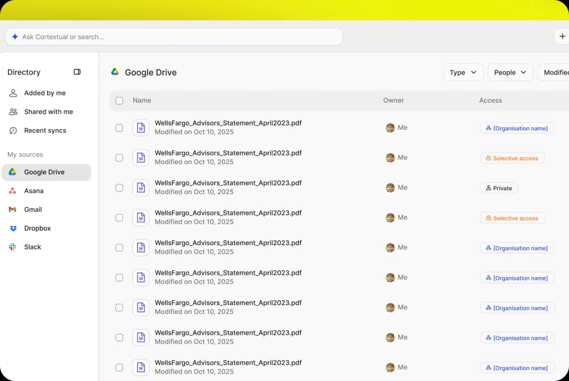Sort by the Owner column header
Viewport: 569px width, 381px height.
click(394, 100)
